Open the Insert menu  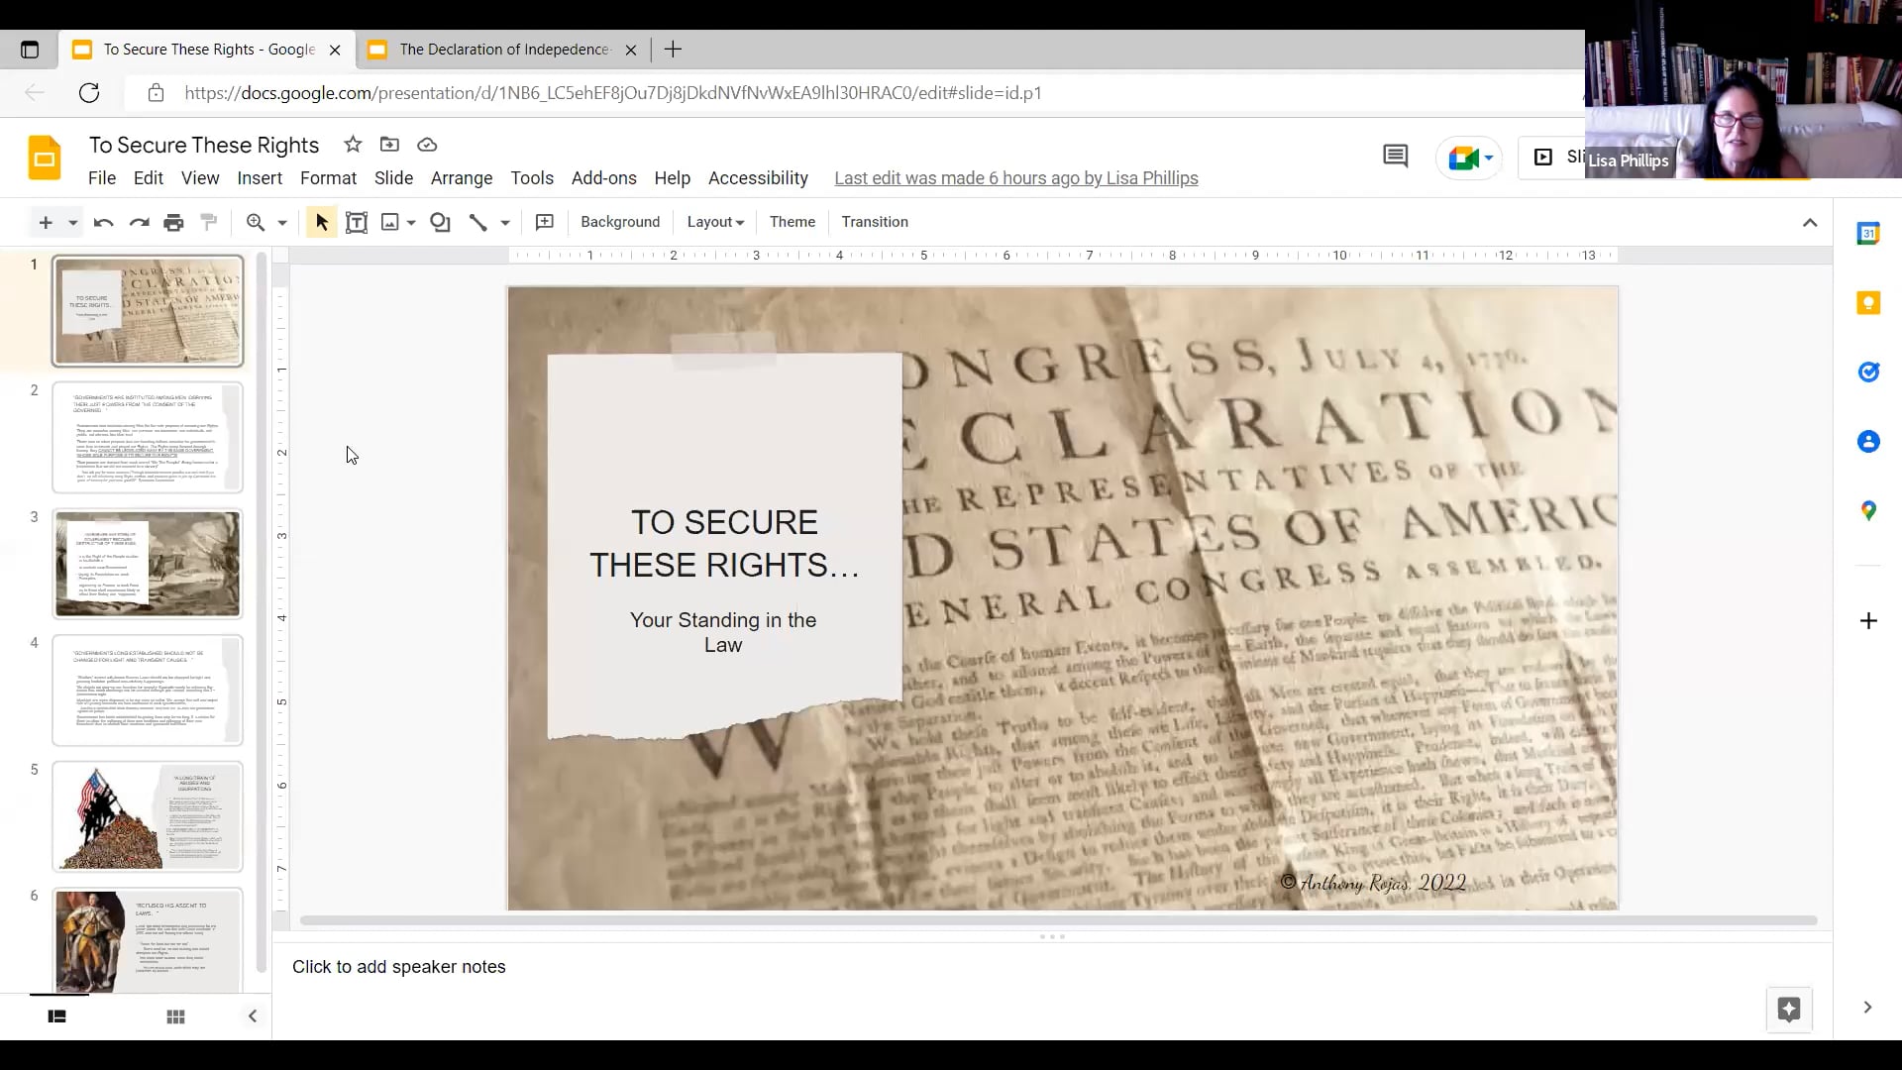click(260, 178)
